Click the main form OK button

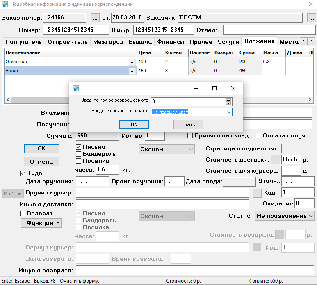[41, 149]
